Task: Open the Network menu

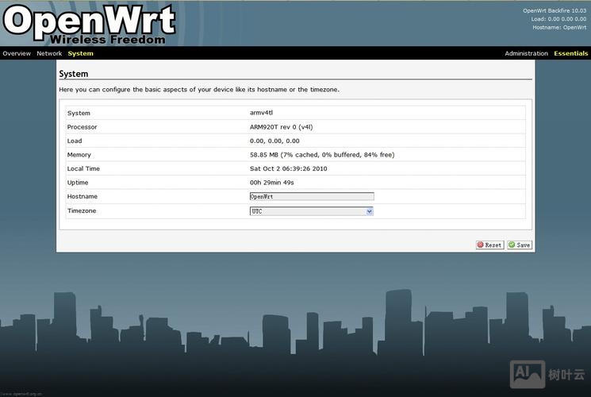Action: [x=49, y=53]
